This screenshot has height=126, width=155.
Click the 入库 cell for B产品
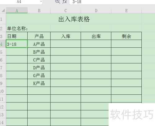(x=66, y=52)
